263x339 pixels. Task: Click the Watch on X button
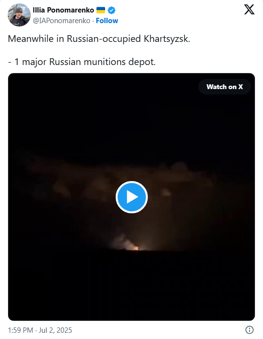[225, 87]
